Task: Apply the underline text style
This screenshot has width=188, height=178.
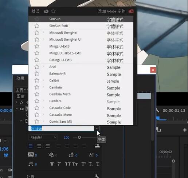Action: click(98, 164)
